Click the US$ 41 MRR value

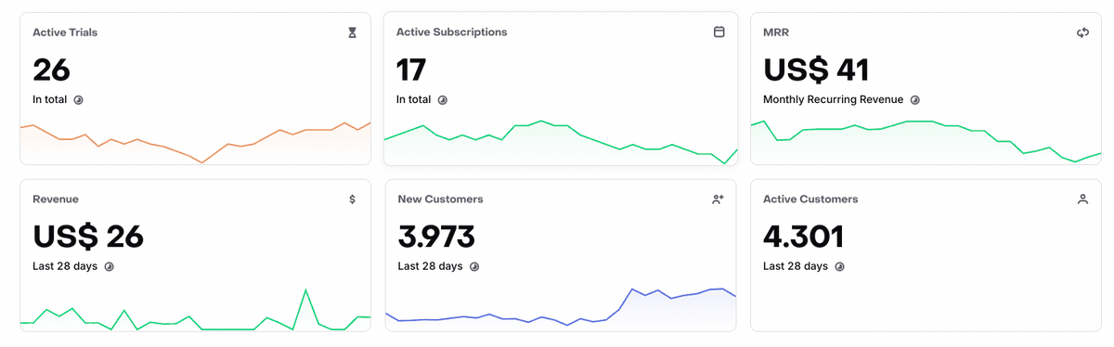[x=816, y=71]
